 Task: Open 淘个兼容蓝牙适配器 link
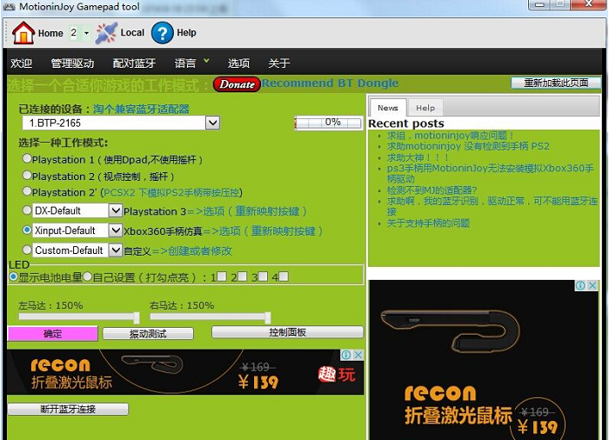pos(141,109)
